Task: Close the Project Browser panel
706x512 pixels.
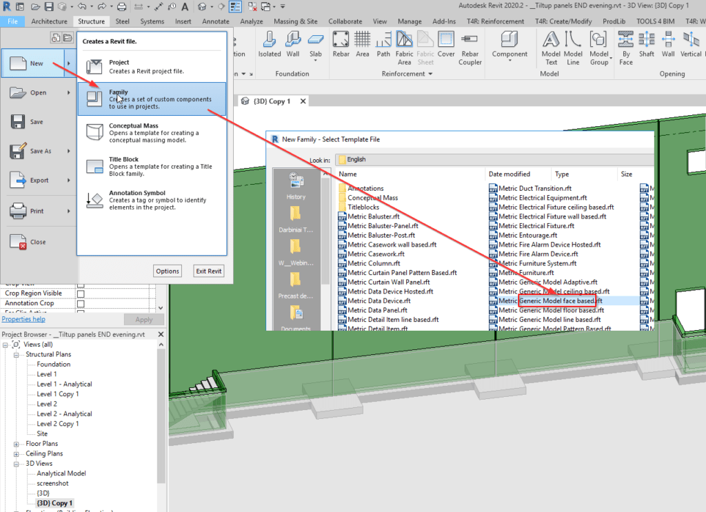Action: point(161,334)
